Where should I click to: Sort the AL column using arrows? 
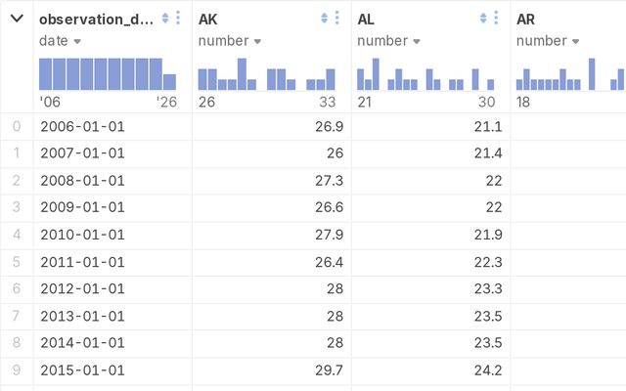(x=483, y=19)
